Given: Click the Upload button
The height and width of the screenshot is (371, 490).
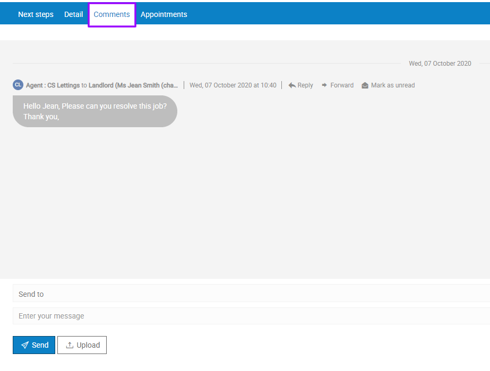Looking at the screenshot, I should (82, 344).
